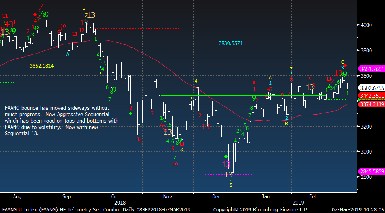The height and width of the screenshot is (213, 385).
Task: Click the yellow 4 wave label early December
Action: 196,81
